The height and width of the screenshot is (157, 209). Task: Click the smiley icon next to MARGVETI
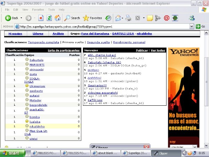tap(27, 64)
